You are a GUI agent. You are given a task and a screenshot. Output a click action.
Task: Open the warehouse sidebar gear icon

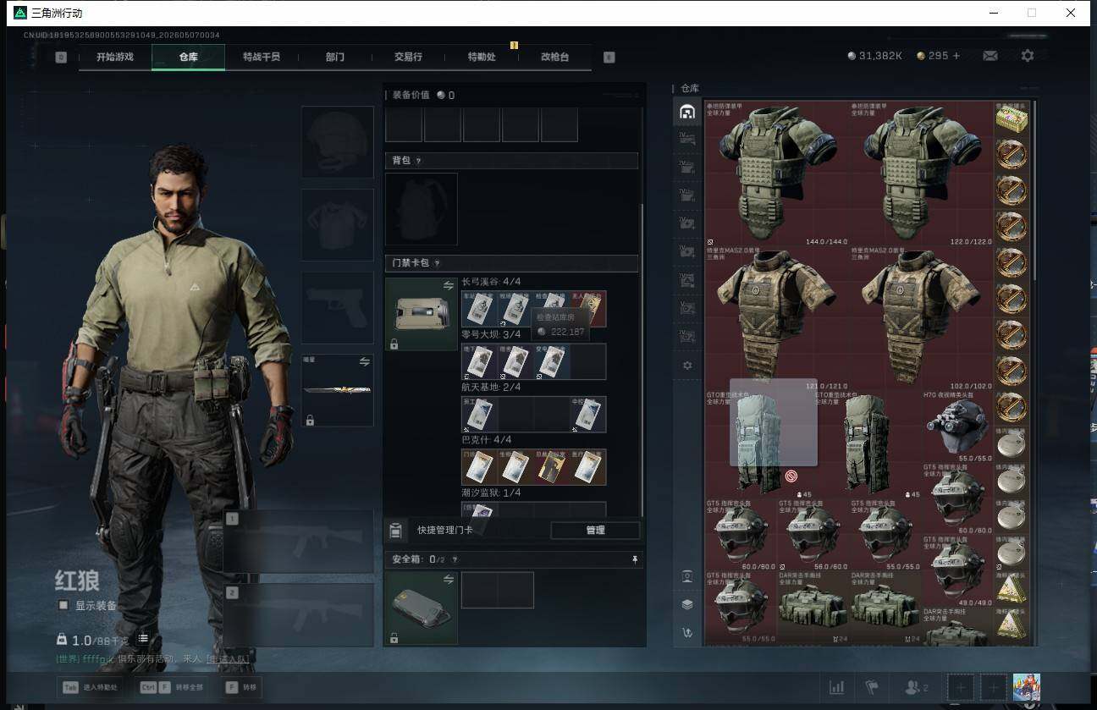pyautogui.click(x=687, y=366)
